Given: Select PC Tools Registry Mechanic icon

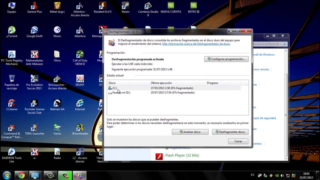Looking at the screenshot, I should [x=12, y=58].
